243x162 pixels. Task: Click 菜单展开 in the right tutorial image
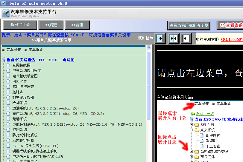201,104
